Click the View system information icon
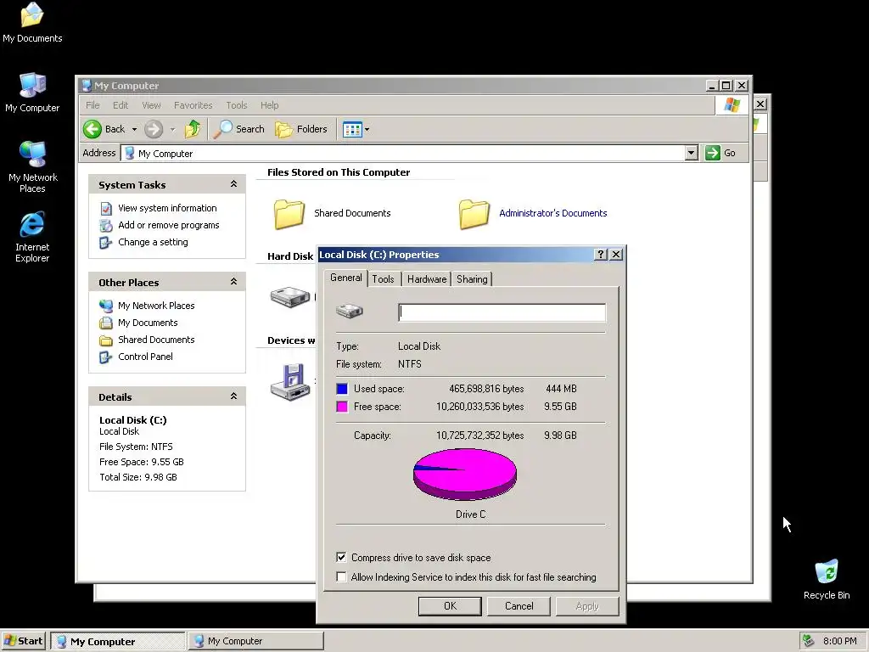The height and width of the screenshot is (652, 869). (106, 209)
